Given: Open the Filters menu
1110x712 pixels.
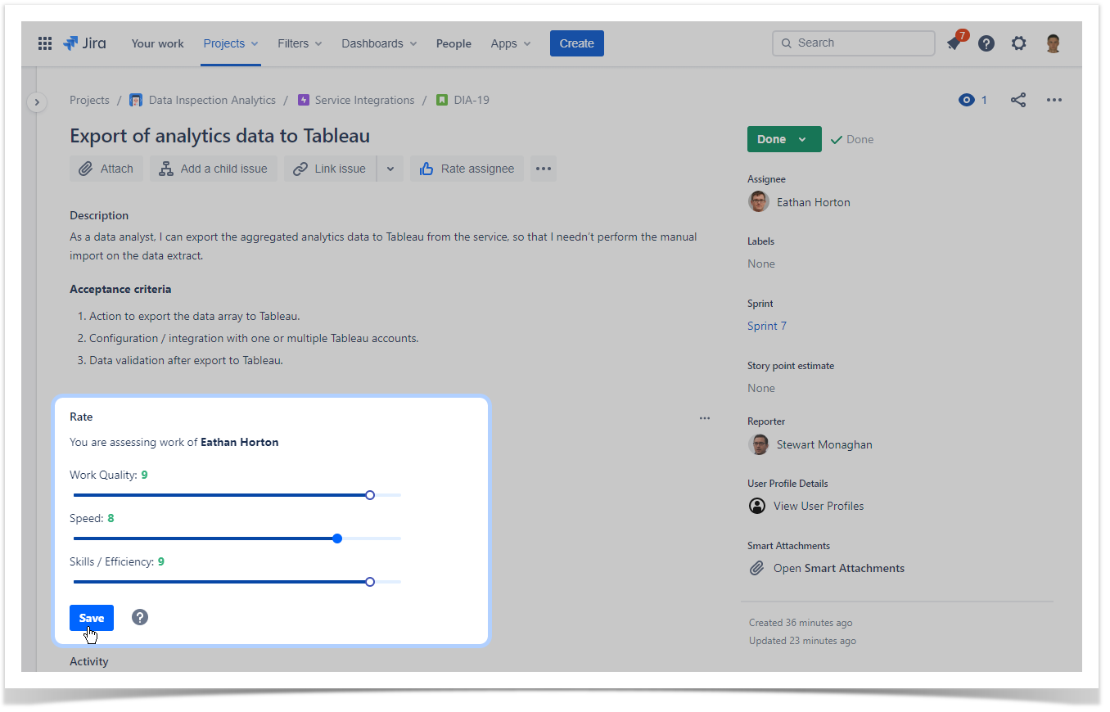Looking at the screenshot, I should click(x=300, y=43).
